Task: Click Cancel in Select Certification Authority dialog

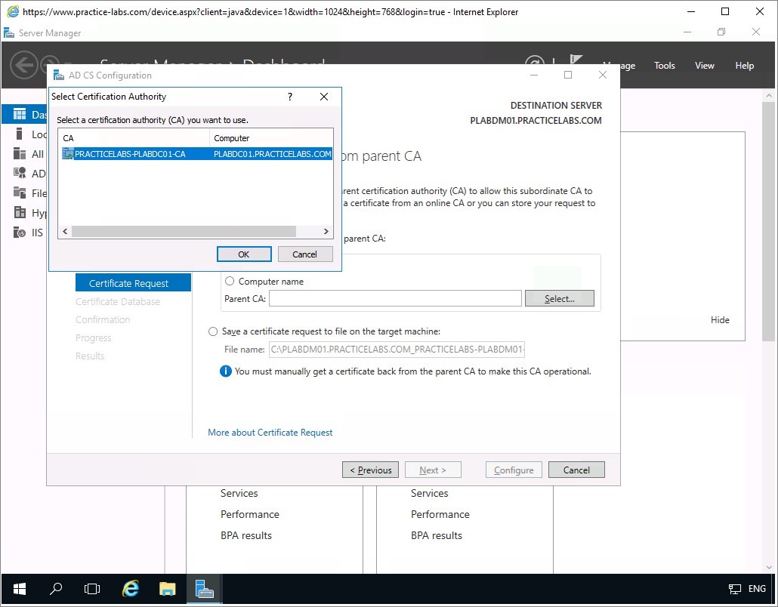Action: 304,254
